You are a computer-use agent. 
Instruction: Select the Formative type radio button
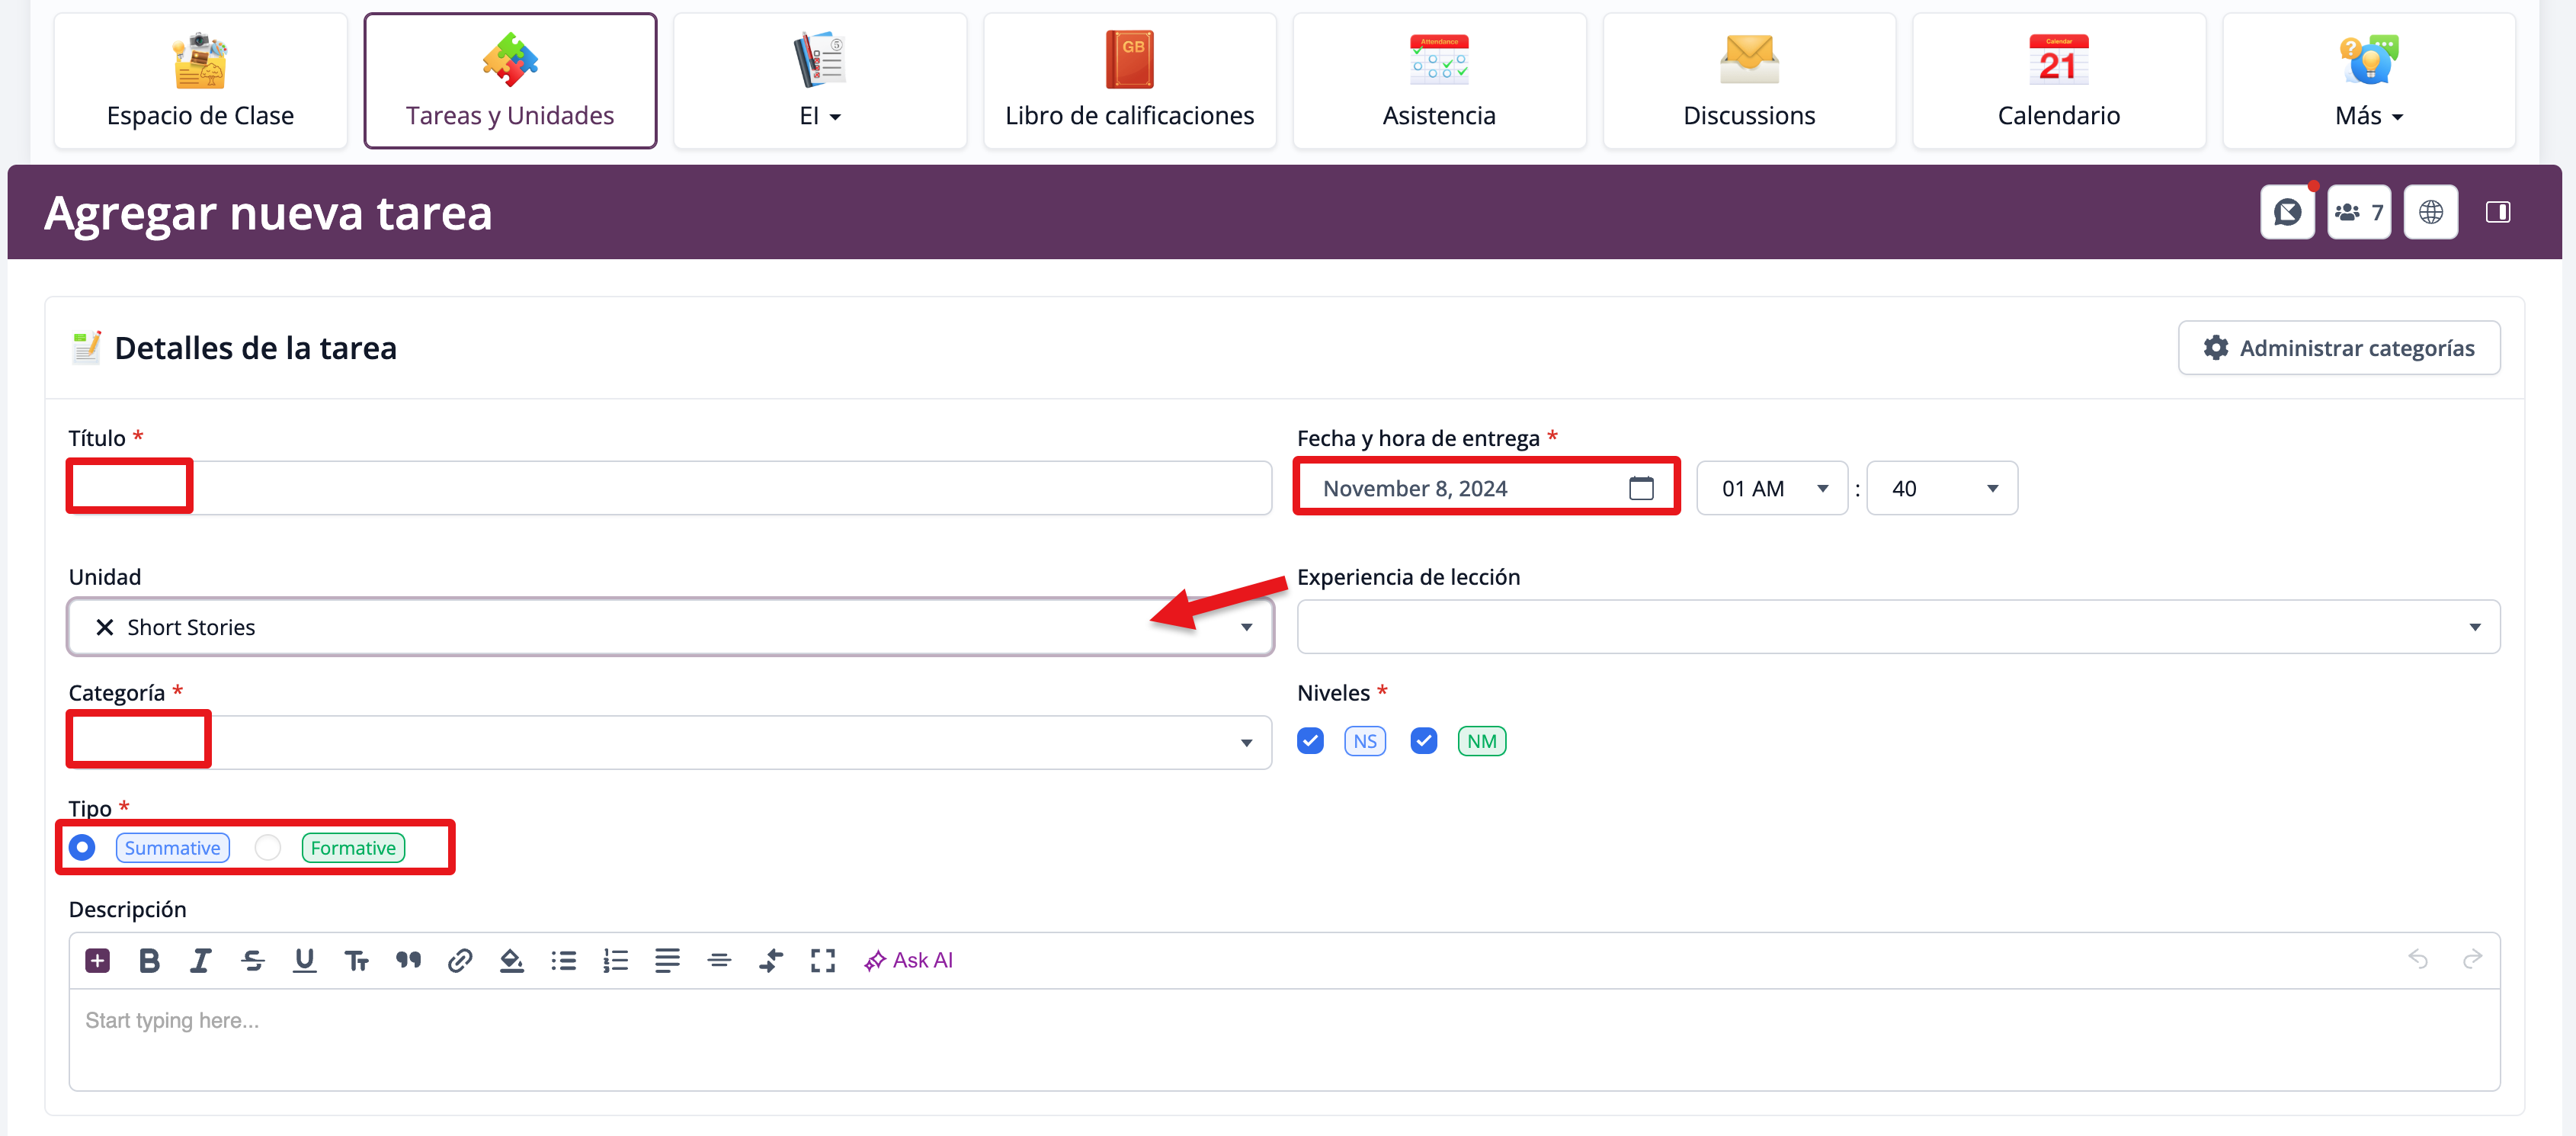[x=268, y=848]
